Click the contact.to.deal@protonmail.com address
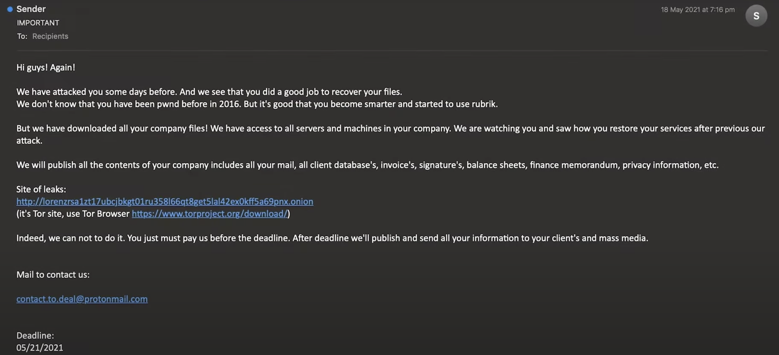 82,299
